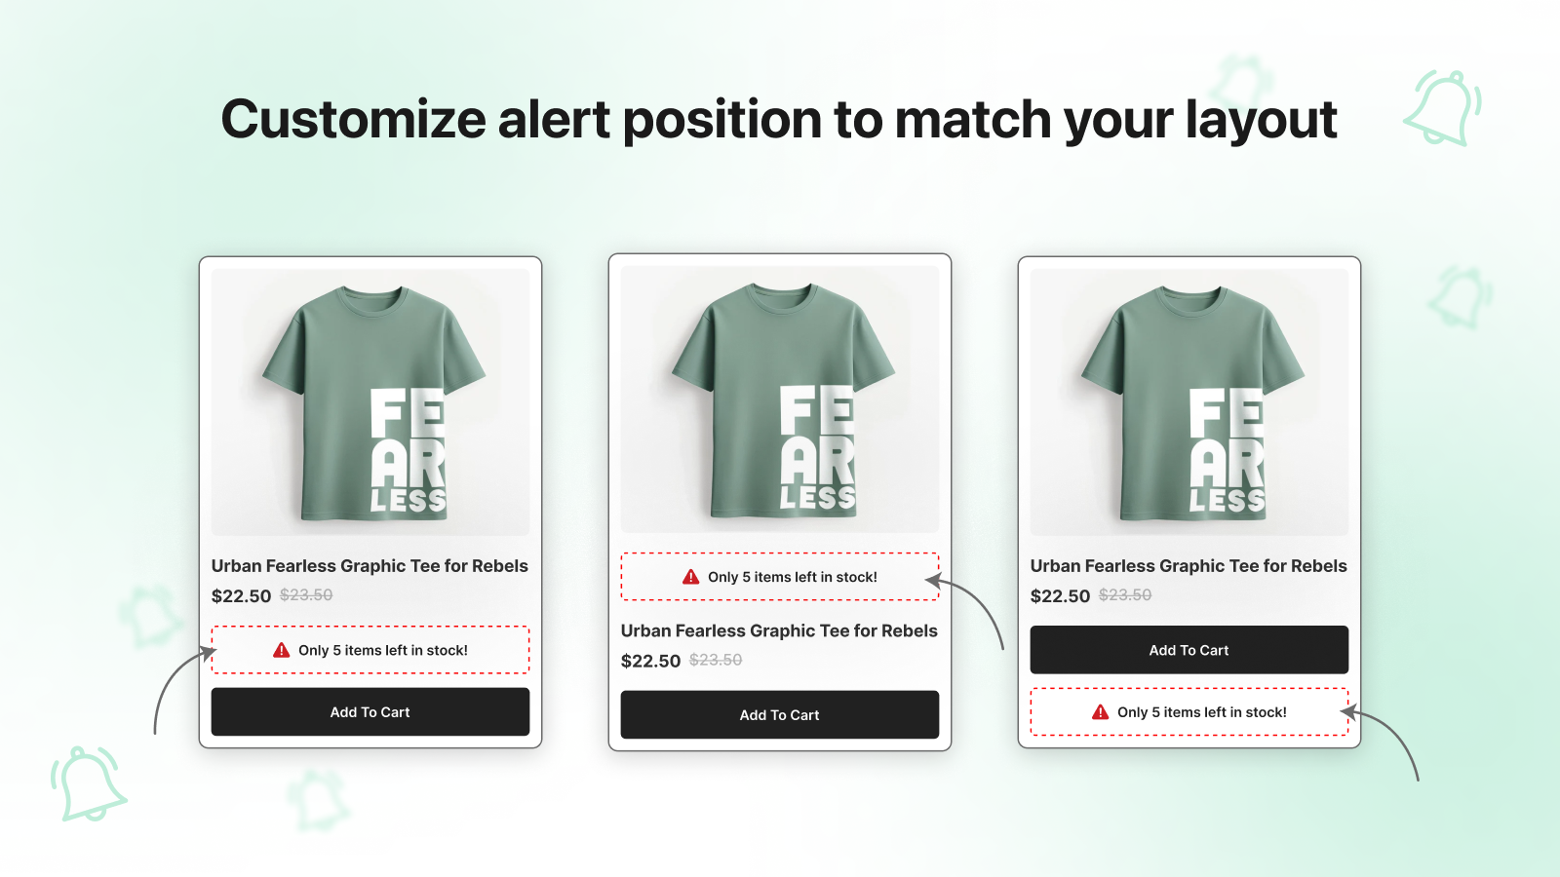The image size is (1560, 877).
Task: Open the middle card t-shirt product image
Action: coord(780,400)
